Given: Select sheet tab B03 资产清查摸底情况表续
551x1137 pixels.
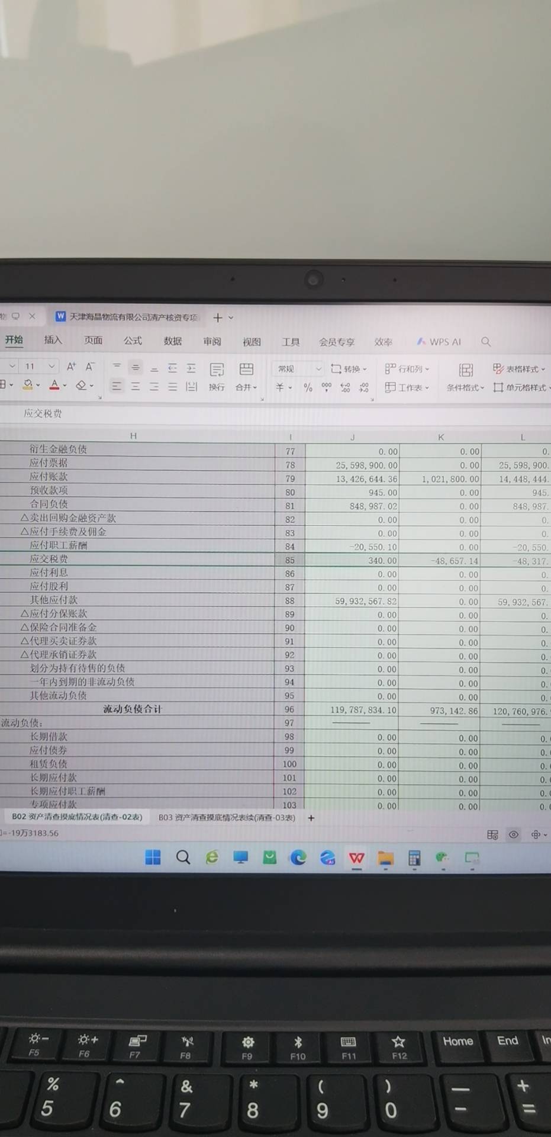Looking at the screenshot, I should click(x=227, y=818).
